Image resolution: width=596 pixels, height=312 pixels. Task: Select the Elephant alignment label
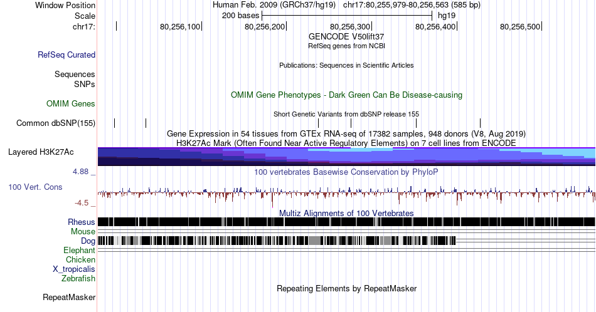point(80,250)
